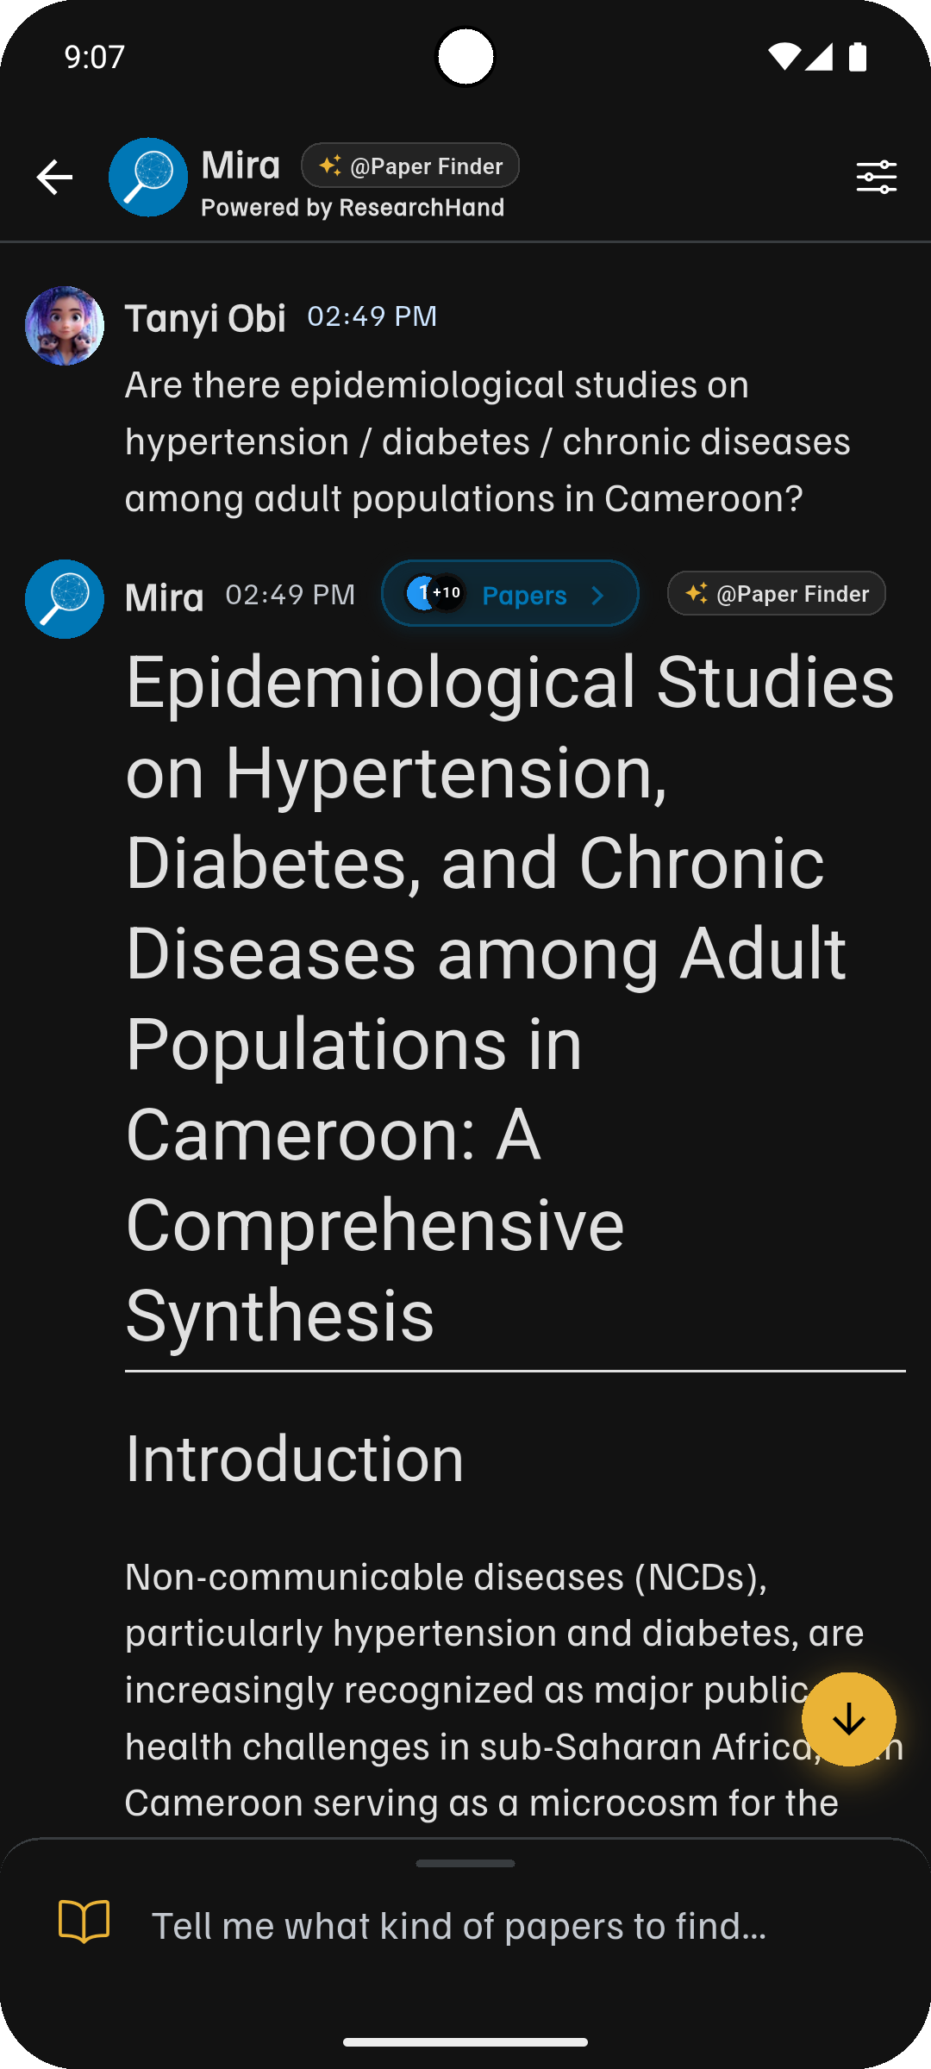This screenshot has height=2069, width=931.
Task: Tap the battery icon in status bar
Action: tap(857, 57)
